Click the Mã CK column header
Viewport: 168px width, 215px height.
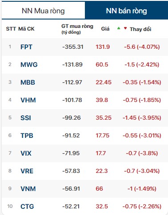pos(26,29)
